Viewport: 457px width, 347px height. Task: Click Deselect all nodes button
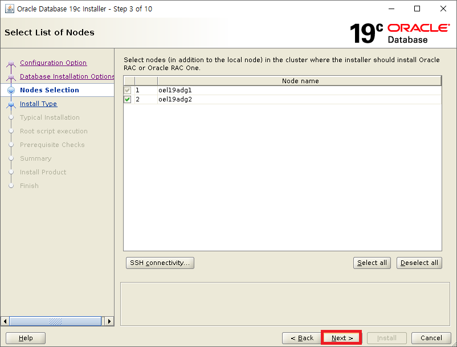pyautogui.click(x=419, y=263)
